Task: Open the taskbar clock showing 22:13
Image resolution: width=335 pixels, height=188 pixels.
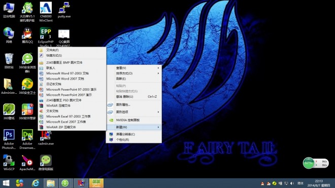Action: (318, 183)
